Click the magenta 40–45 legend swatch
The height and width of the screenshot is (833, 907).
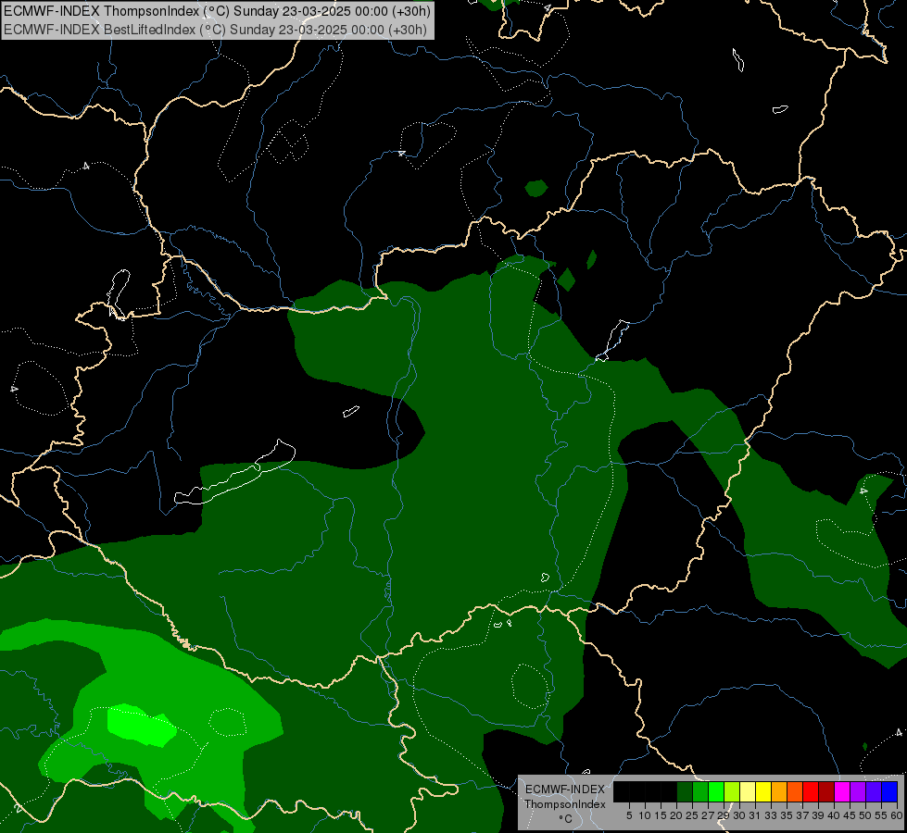[842, 791]
